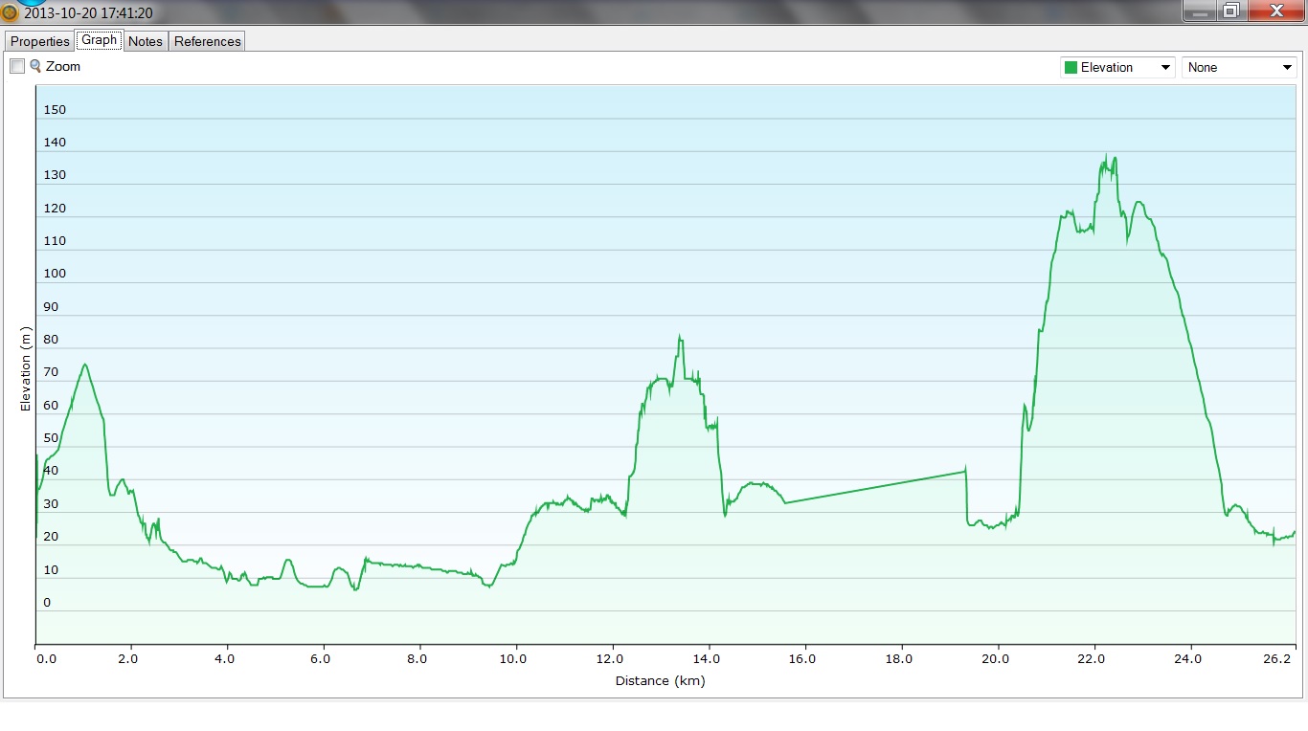The width and height of the screenshot is (1308, 731).
Task: Click the arrow of the Elevation dropdown
Action: point(1165,68)
